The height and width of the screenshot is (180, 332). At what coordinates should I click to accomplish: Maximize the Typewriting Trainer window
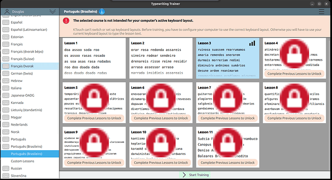[319, 4]
